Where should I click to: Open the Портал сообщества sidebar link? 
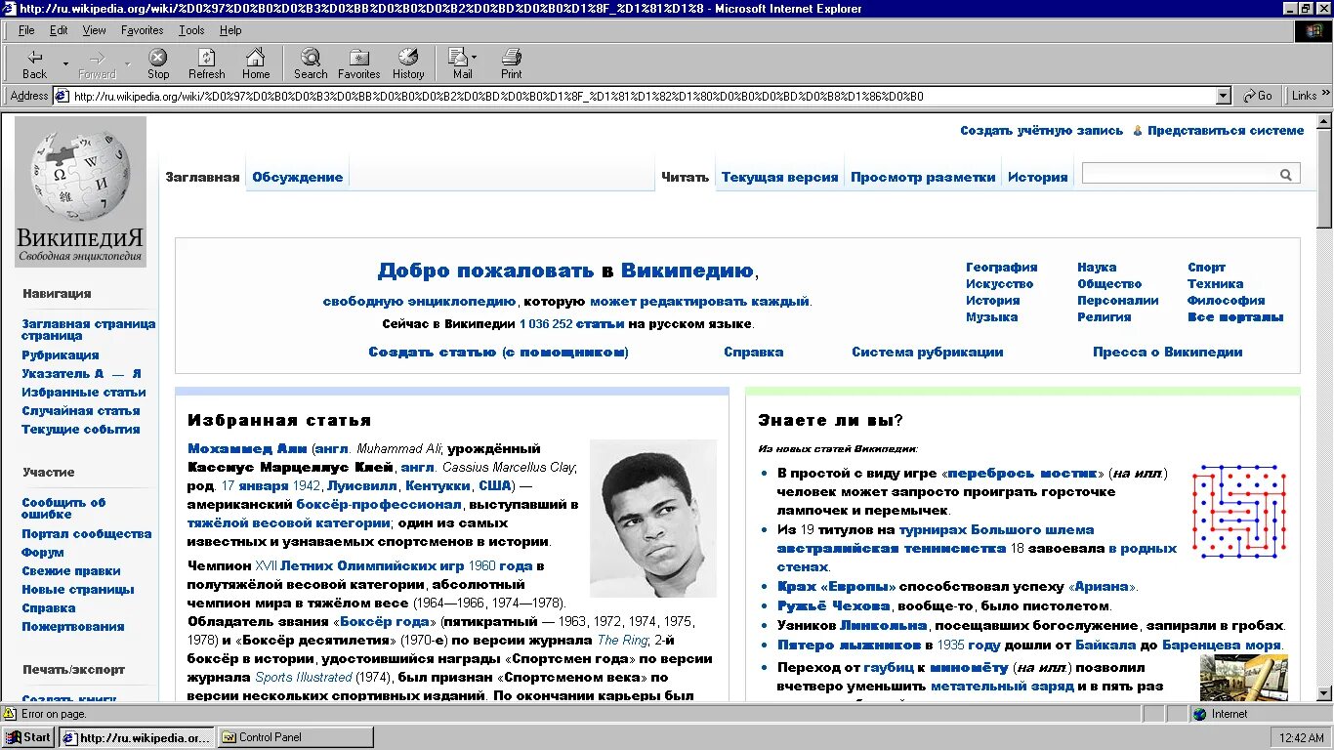pyautogui.click(x=87, y=533)
